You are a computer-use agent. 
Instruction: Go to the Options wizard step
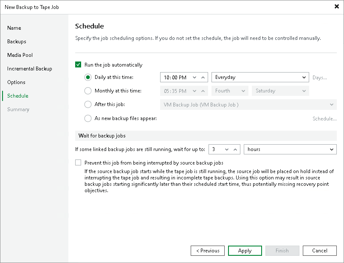(x=17, y=82)
